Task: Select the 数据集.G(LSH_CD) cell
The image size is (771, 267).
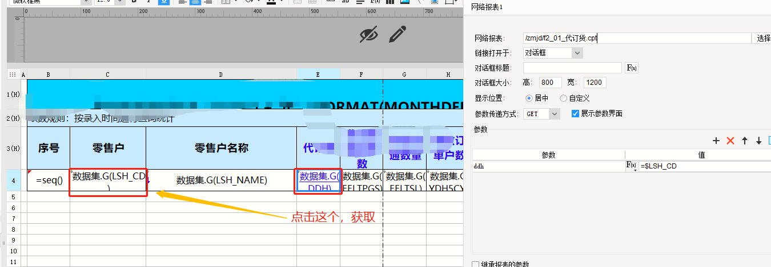Action: (x=108, y=180)
